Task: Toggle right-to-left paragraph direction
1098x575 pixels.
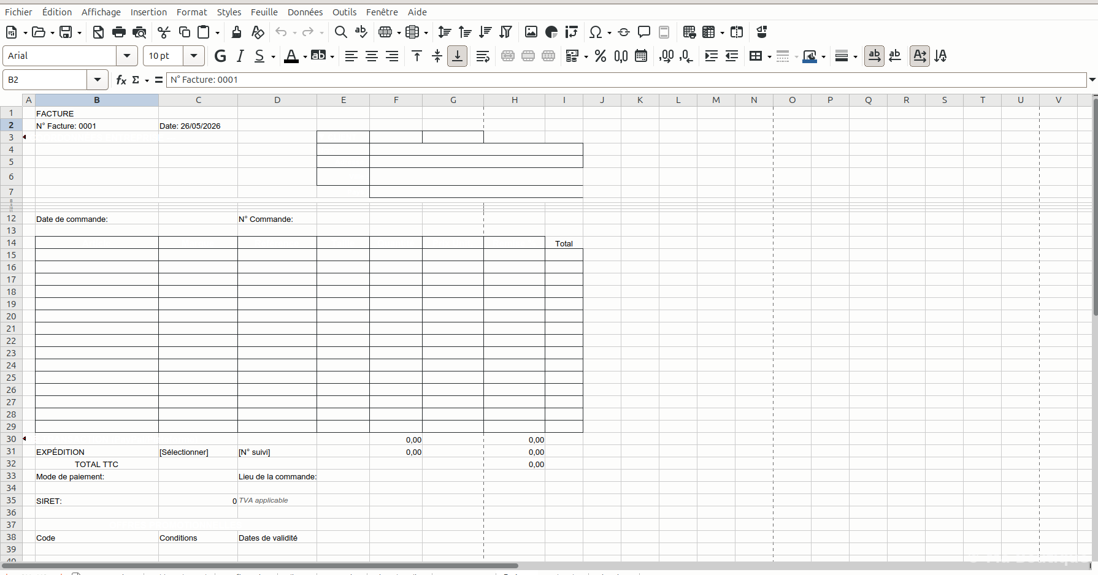Action: (x=895, y=56)
